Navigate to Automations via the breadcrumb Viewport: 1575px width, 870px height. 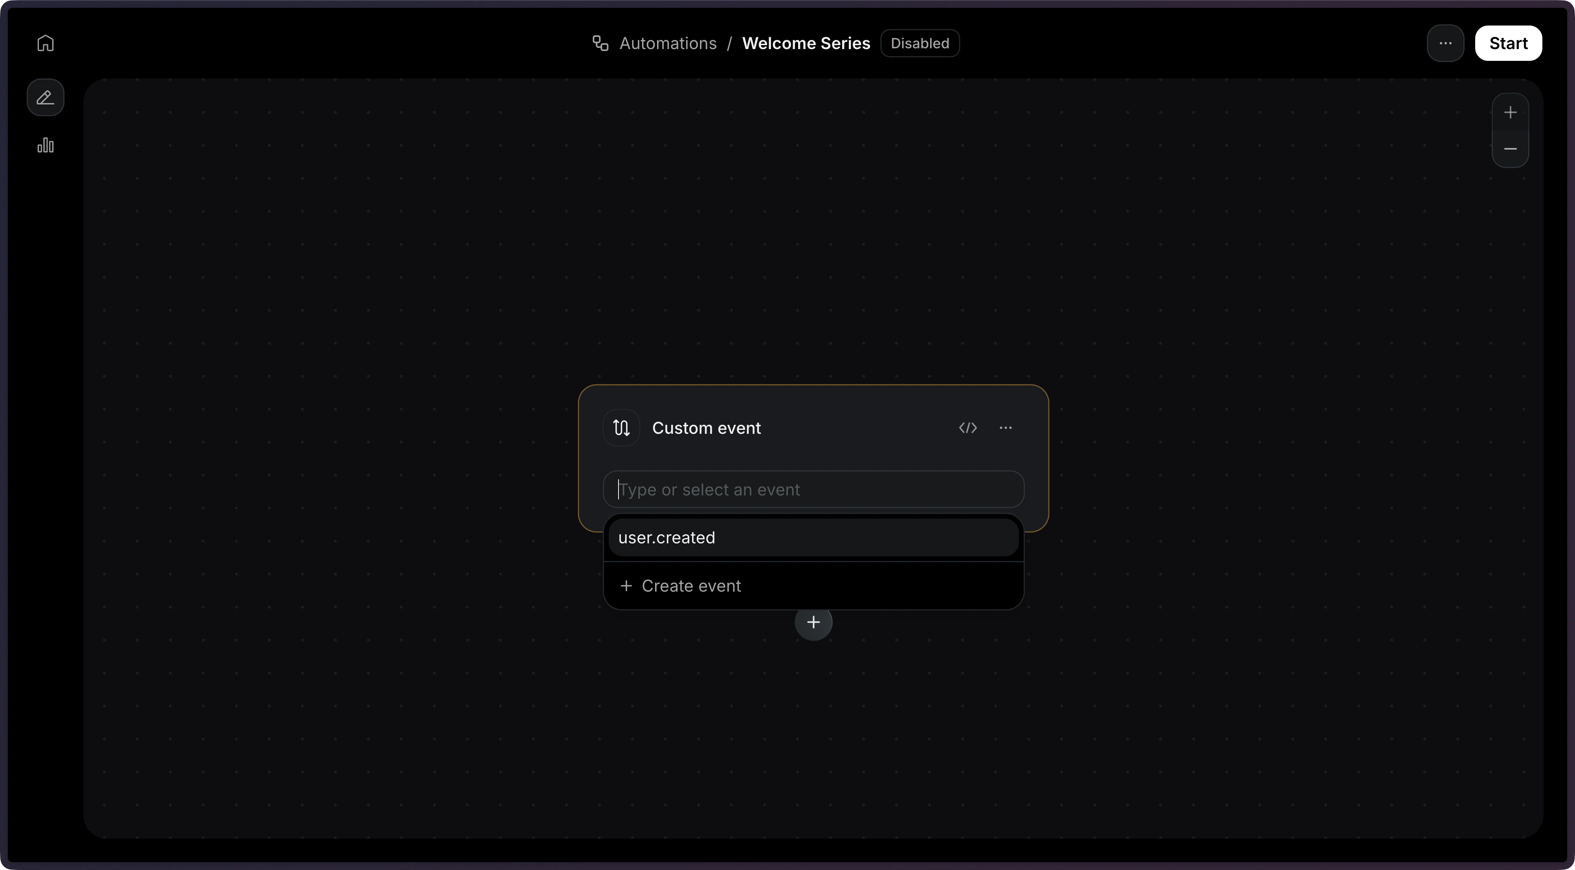[668, 43]
